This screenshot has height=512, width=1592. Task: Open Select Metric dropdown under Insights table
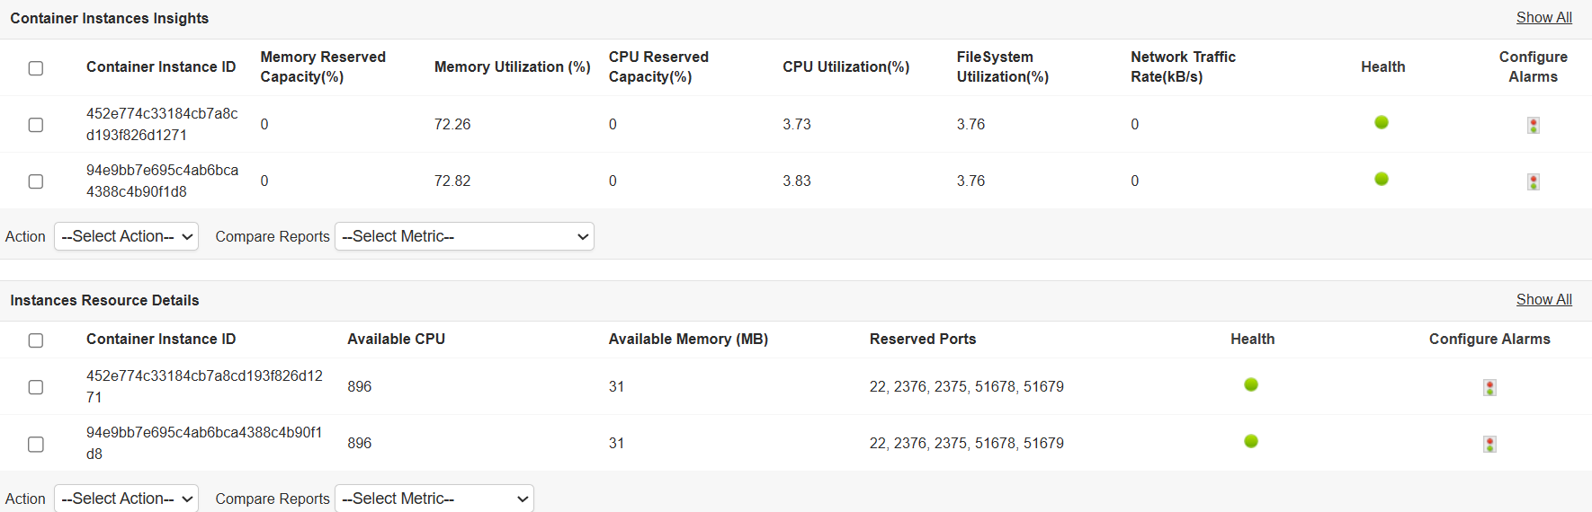tap(464, 236)
